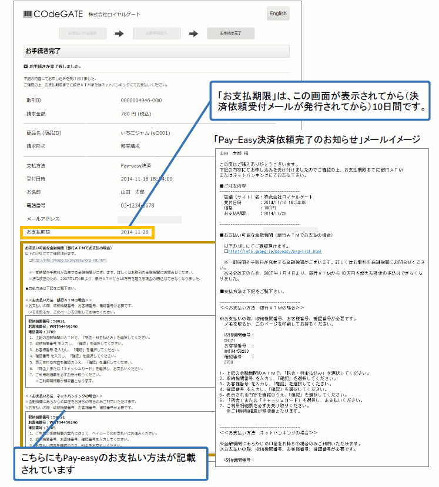The width and height of the screenshot is (439, 487).
Task: Click the arrow icon before お手続き完了 step
Action: coord(193,34)
